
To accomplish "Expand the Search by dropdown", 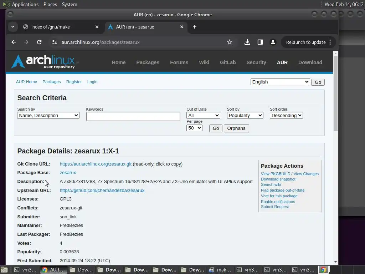I will (48, 116).
